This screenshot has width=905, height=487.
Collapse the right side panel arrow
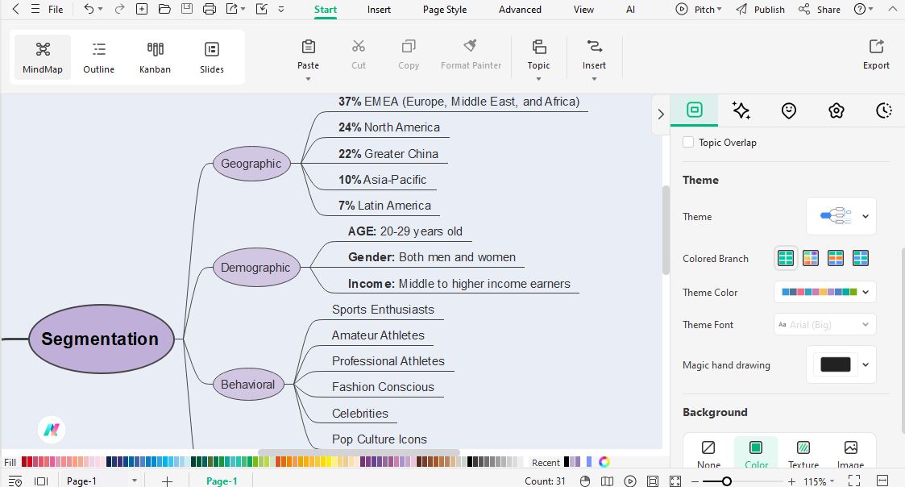661,114
